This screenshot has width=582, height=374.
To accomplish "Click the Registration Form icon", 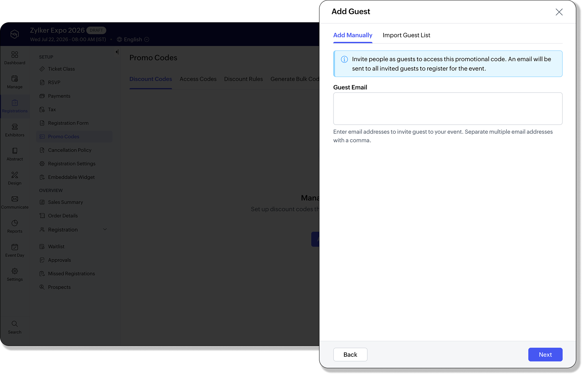I will [42, 123].
